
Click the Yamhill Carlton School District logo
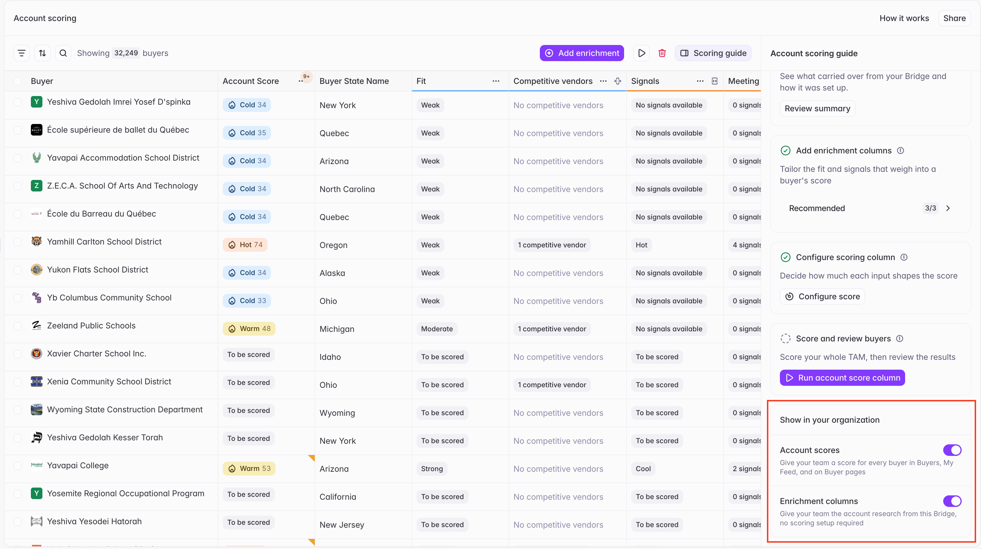click(36, 242)
